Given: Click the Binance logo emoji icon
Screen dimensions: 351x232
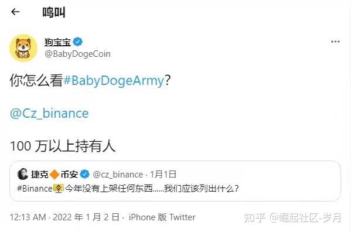Looking at the screenshot, I should point(59,189).
